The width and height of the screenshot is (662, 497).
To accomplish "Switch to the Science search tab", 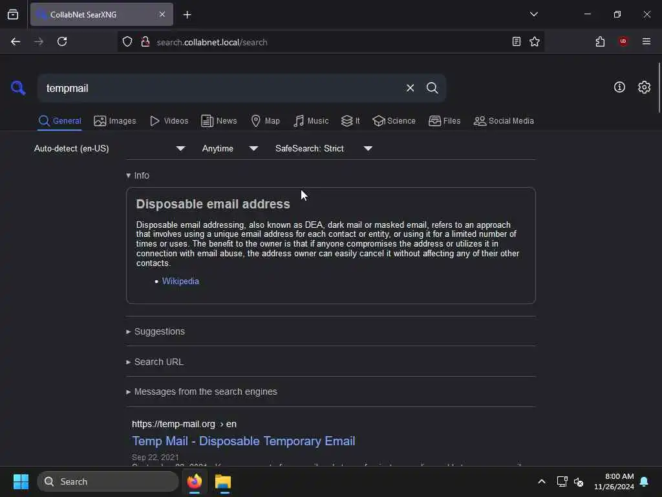I will point(394,121).
